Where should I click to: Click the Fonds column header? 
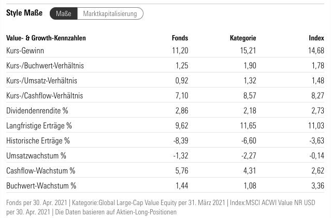180,38
